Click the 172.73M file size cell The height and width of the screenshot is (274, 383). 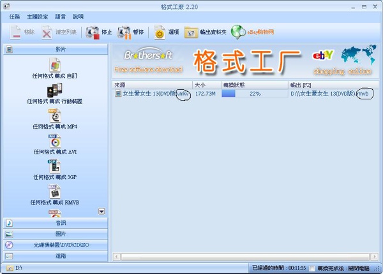point(206,94)
